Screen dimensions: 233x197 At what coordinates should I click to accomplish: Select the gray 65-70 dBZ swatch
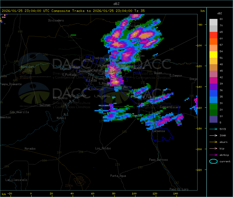[x=213, y=29]
